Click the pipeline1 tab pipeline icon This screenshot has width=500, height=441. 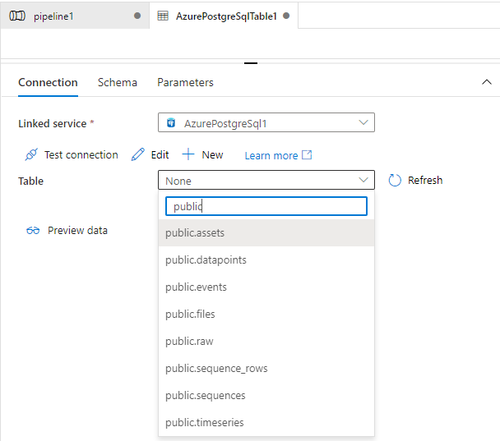pyautogui.click(x=17, y=16)
